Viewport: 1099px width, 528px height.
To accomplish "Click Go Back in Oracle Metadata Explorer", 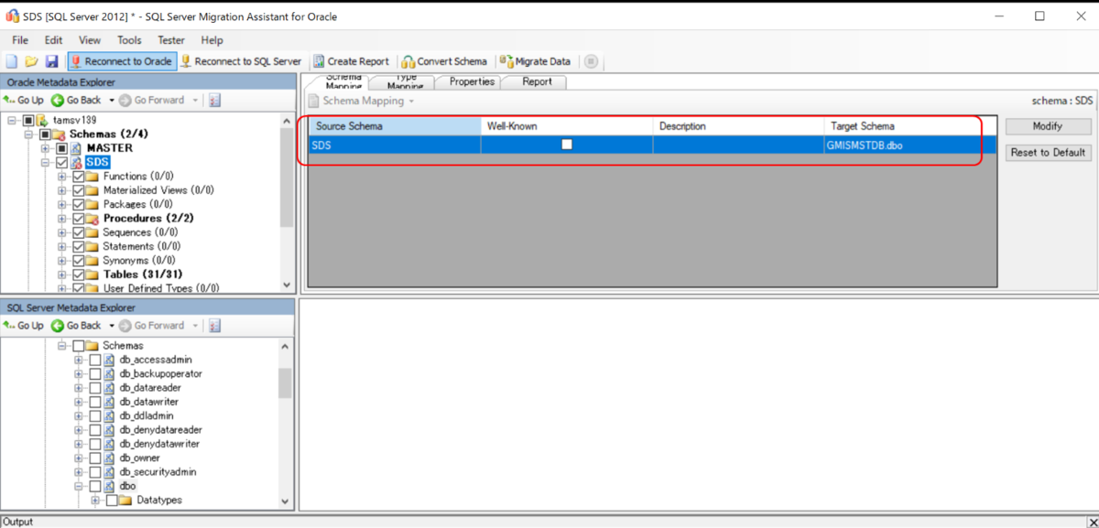I will [x=77, y=100].
